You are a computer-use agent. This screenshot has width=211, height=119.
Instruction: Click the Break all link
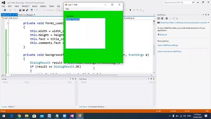pos(164,35)
